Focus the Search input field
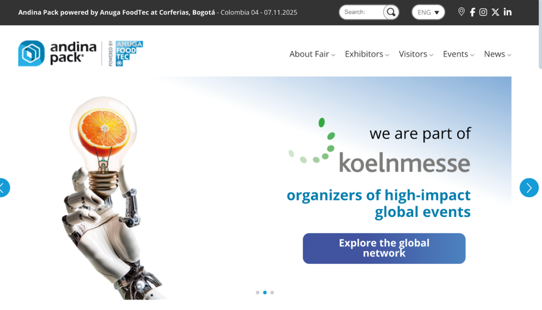The height and width of the screenshot is (310, 542). click(362, 12)
